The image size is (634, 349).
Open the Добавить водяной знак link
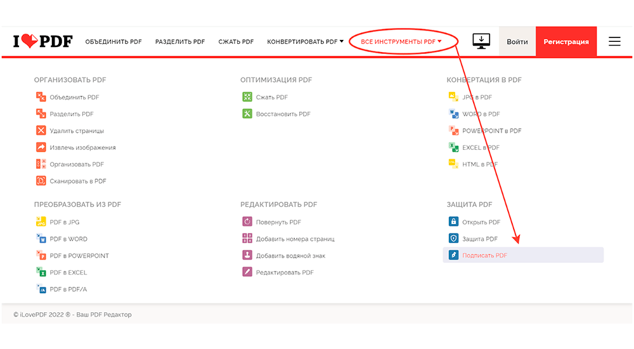[x=291, y=256]
